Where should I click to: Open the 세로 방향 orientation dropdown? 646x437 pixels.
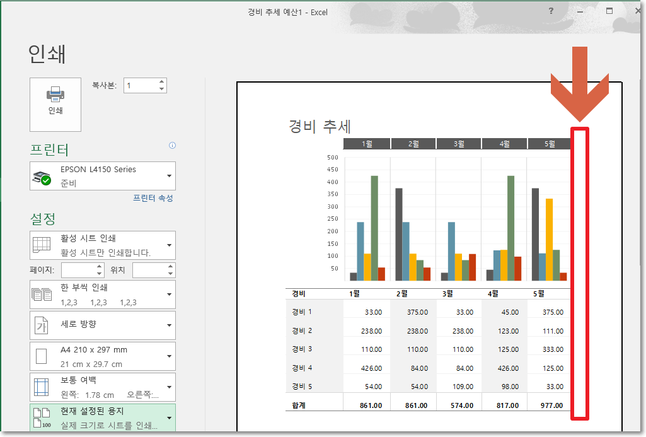coord(103,325)
